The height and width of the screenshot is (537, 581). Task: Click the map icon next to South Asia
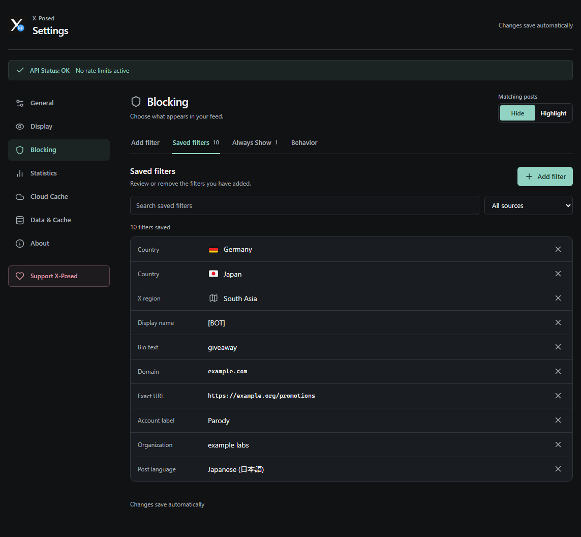click(213, 299)
